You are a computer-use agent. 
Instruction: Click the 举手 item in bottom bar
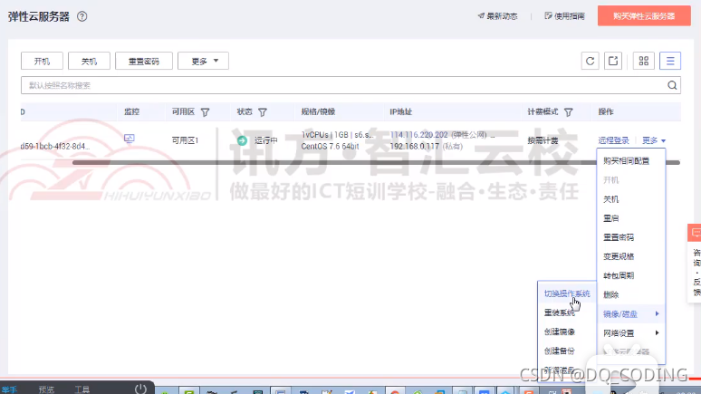tap(9, 389)
